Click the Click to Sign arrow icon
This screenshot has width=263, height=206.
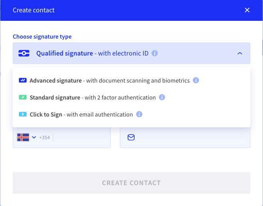(x=22, y=115)
